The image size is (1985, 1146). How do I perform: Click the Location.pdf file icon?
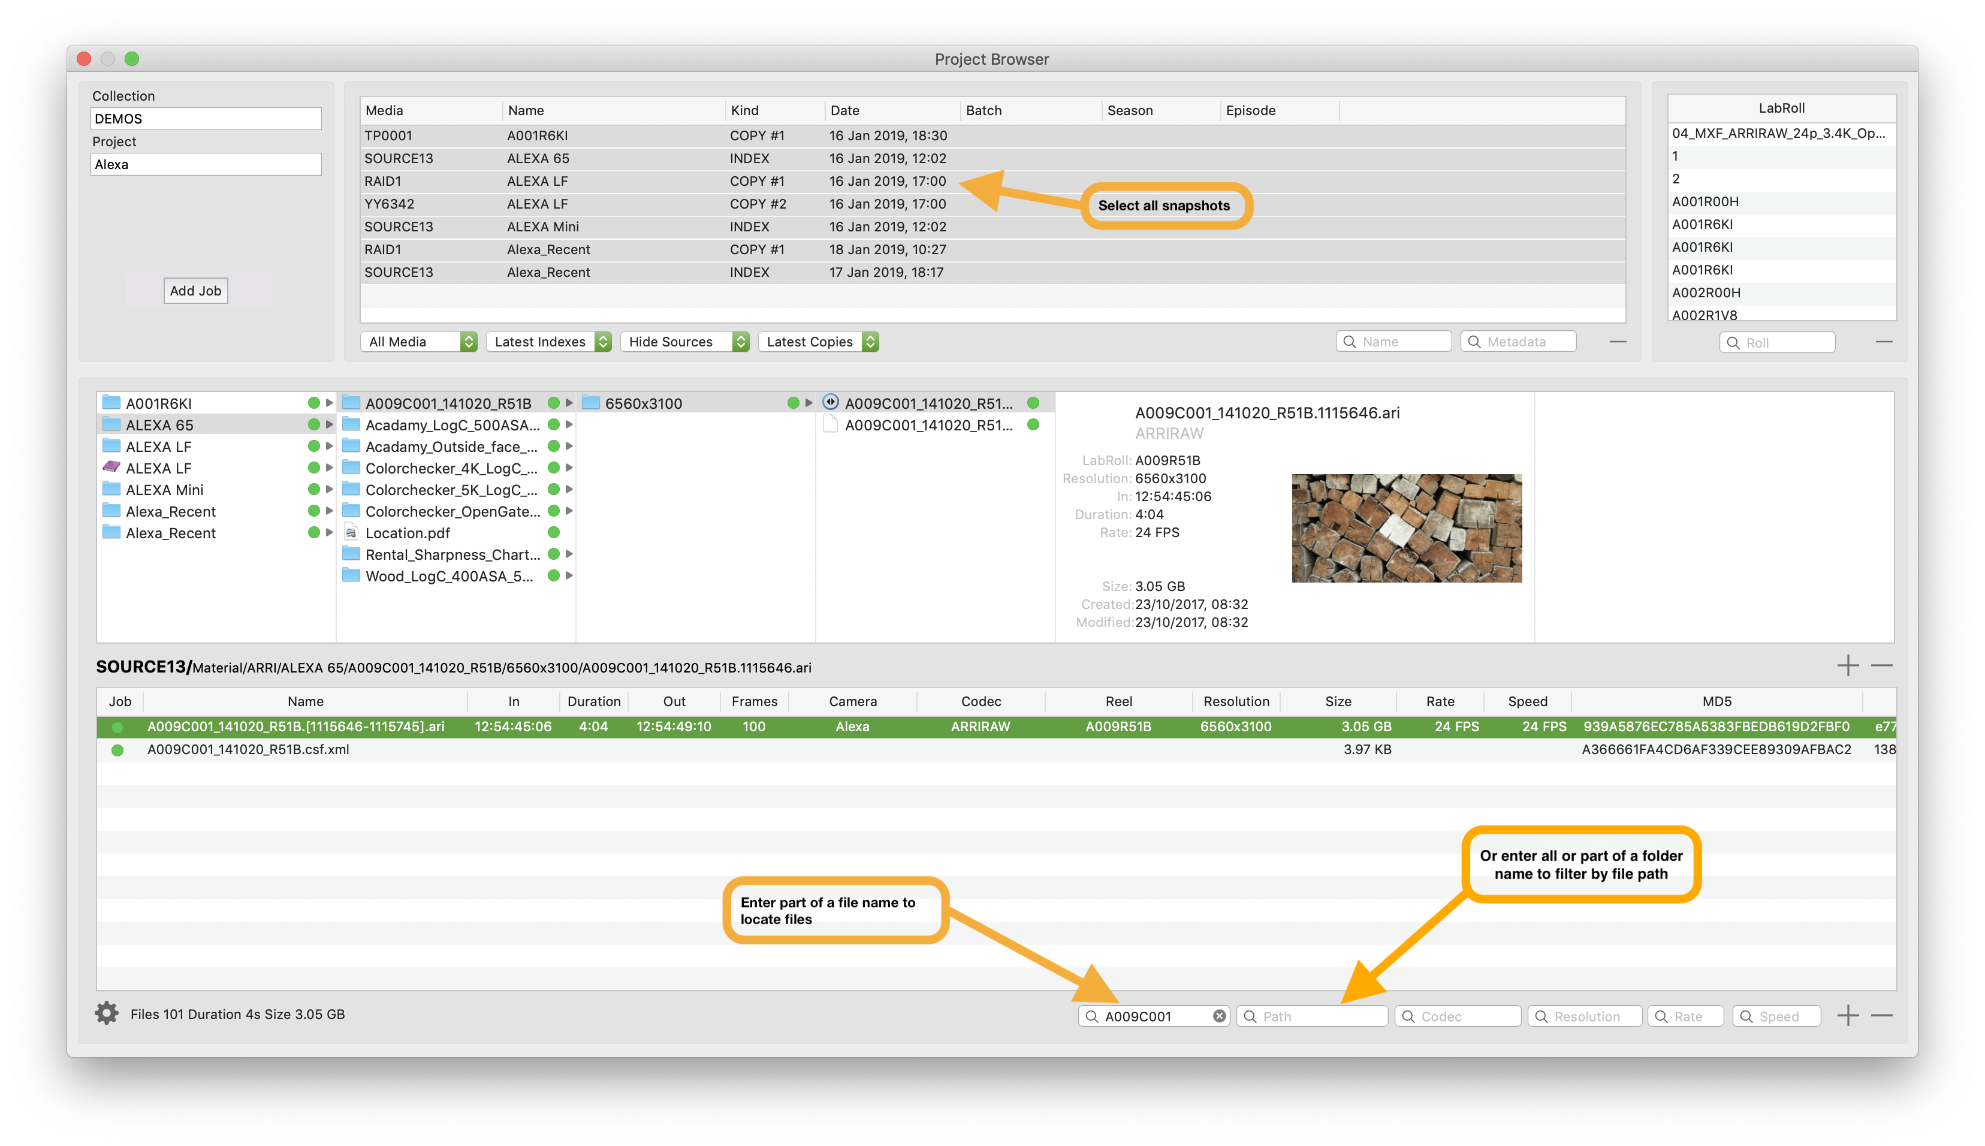pos(351,533)
